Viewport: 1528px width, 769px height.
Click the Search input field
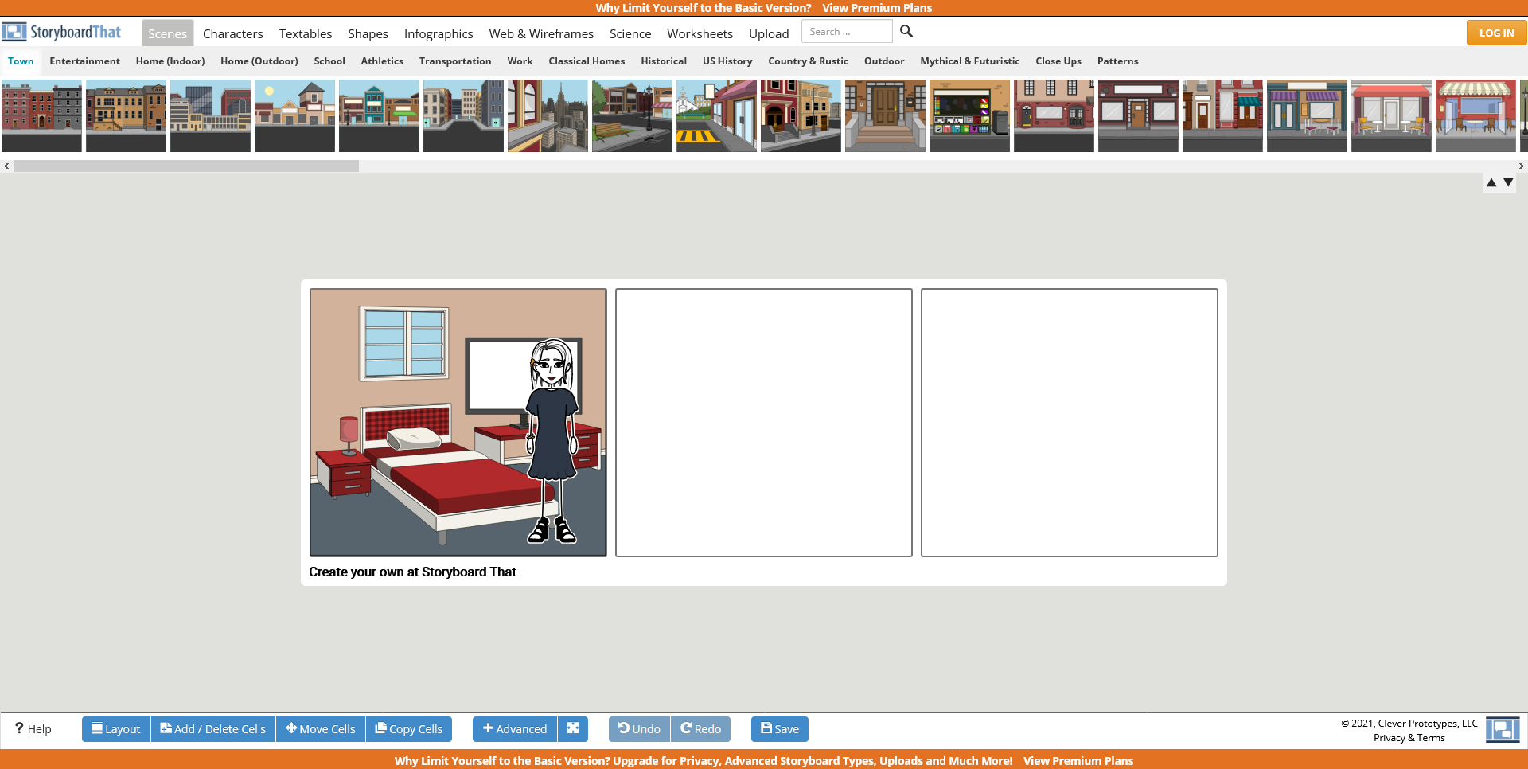tap(847, 32)
